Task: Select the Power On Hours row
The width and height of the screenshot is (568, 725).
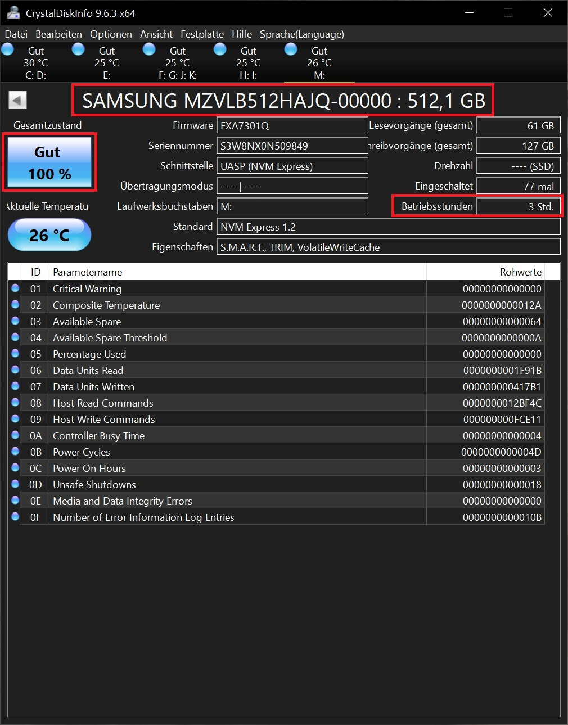Action: pos(276,468)
